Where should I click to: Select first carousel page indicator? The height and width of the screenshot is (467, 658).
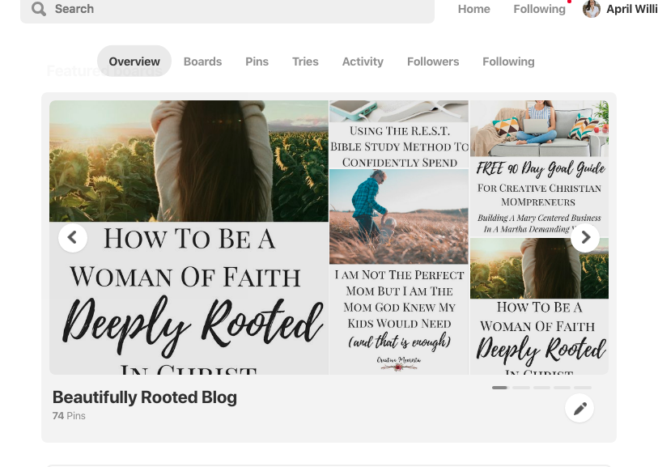coord(500,388)
